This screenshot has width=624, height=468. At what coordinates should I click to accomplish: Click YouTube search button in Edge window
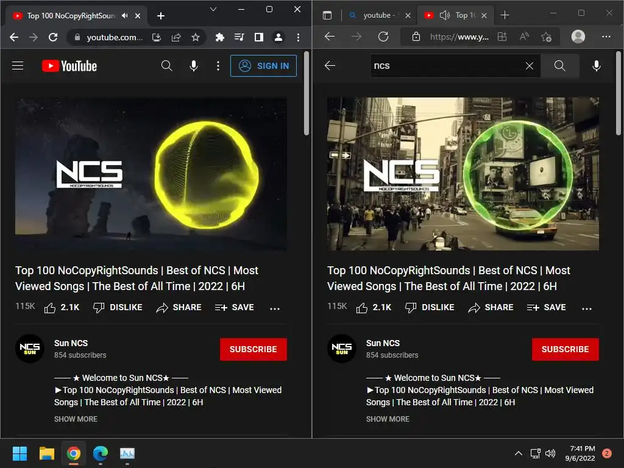click(x=559, y=66)
